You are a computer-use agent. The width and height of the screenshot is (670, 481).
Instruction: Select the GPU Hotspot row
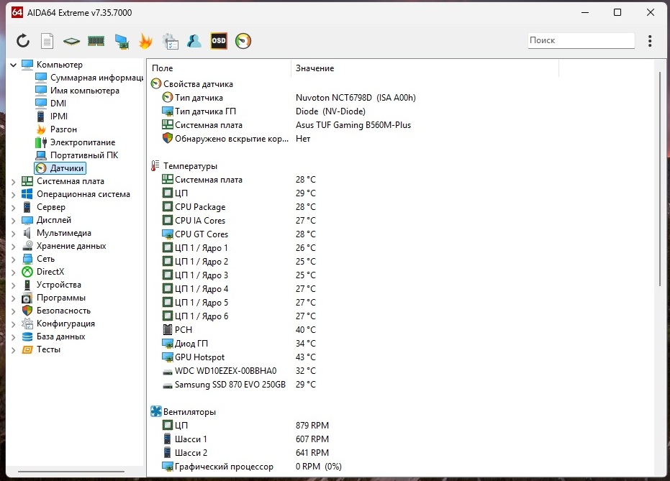238,357
